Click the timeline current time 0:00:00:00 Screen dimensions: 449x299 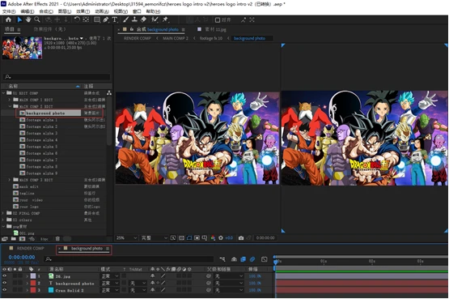(x=22, y=257)
